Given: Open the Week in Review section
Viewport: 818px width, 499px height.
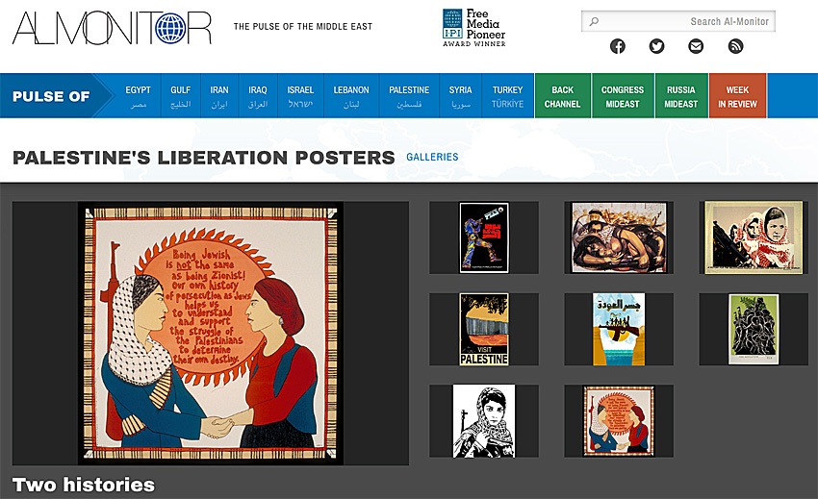Looking at the screenshot, I should click(x=737, y=96).
